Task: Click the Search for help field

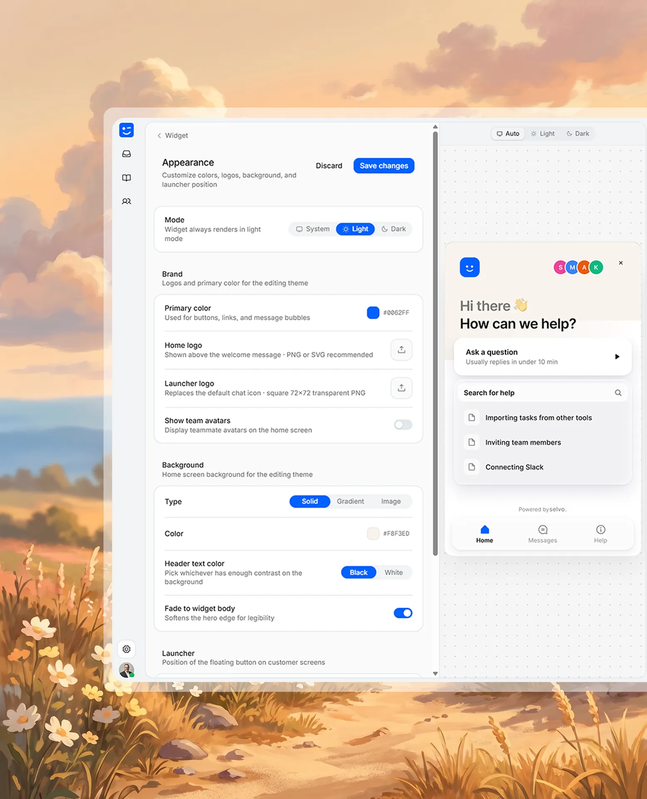Action: pos(543,393)
